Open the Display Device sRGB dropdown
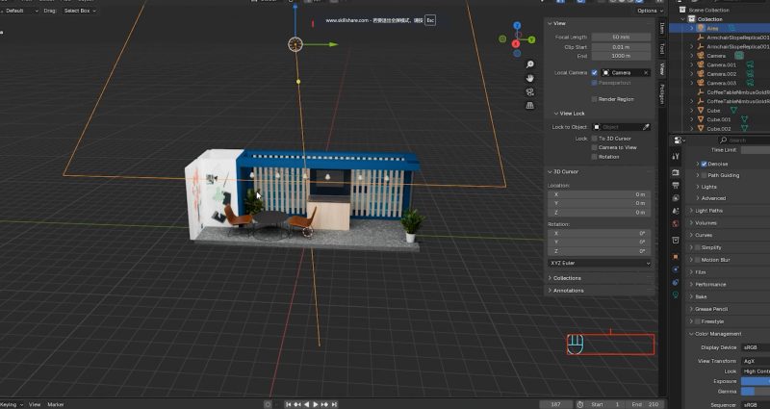The height and width of the screenshot is (409, 770). 756,347
